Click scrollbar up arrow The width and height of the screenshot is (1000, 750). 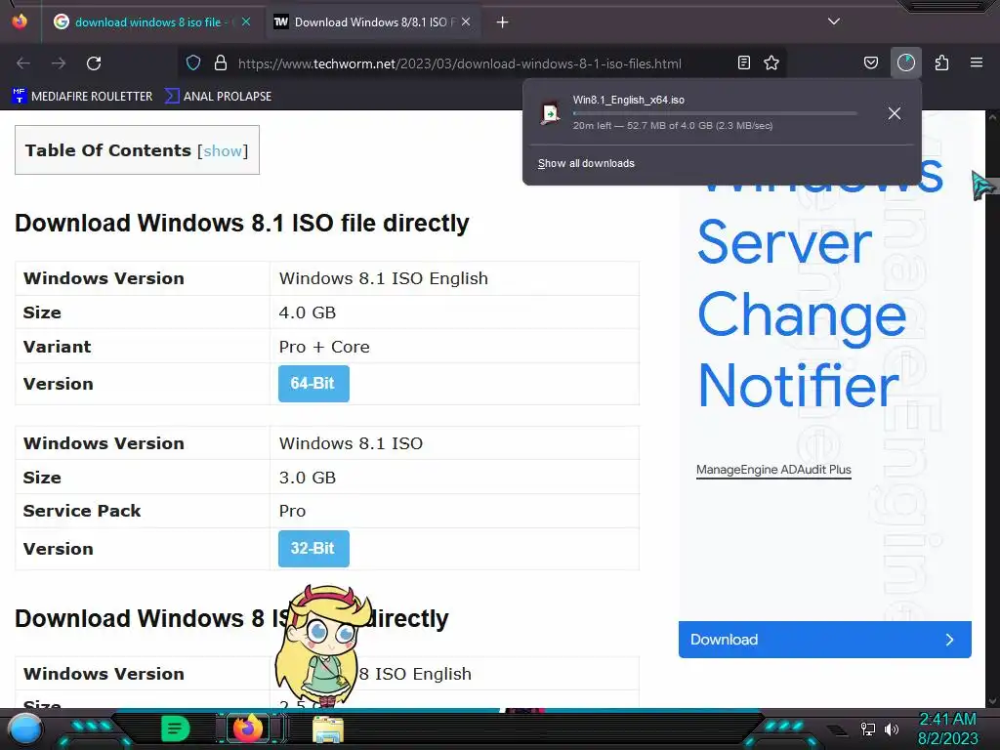click(x=992, y=117)
